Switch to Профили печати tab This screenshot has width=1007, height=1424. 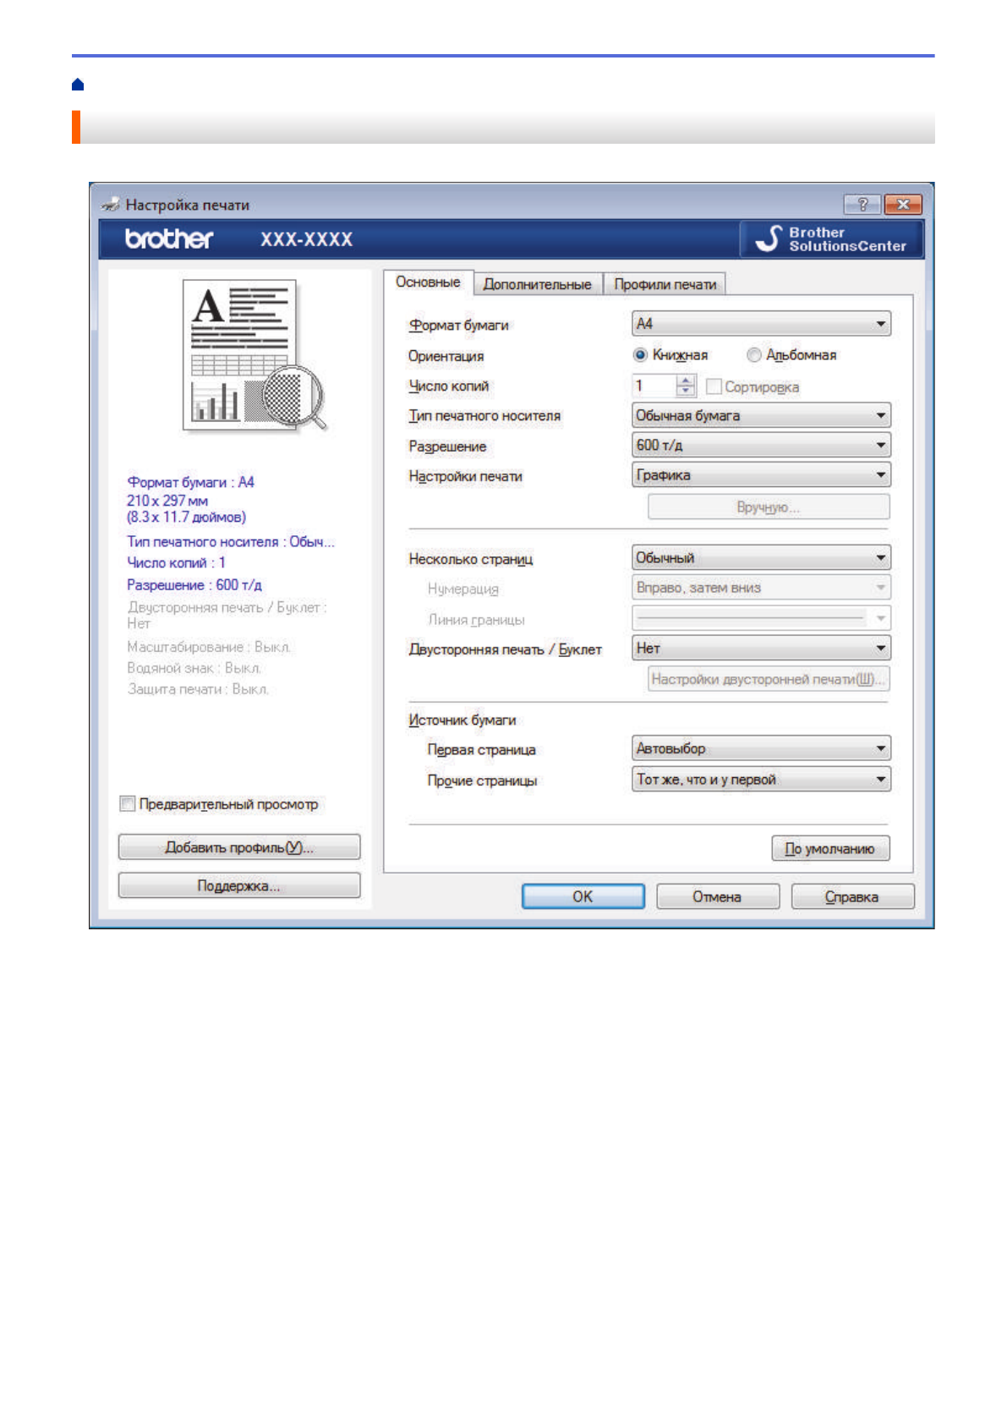point(665,284)
